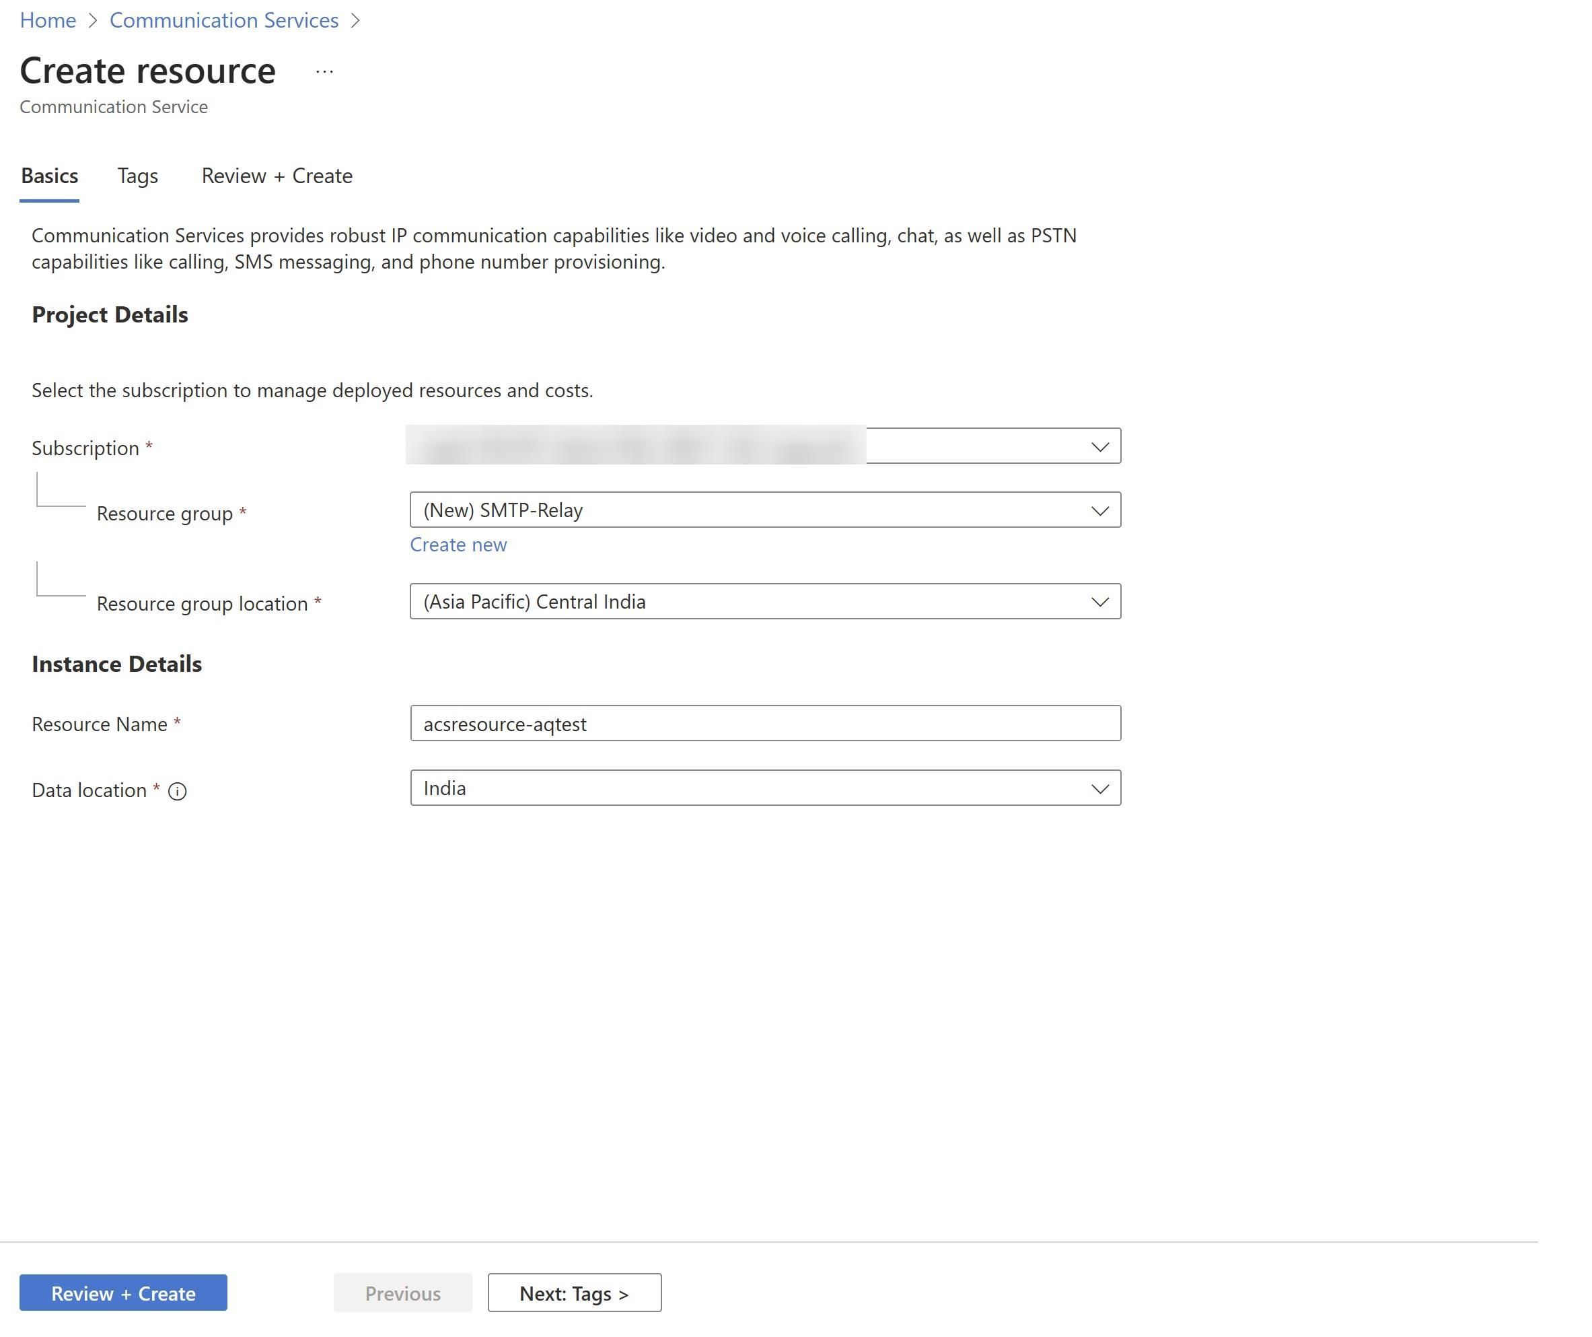The height and width of the screenshot is (1337, 1592).
Task: Click the info icon beside Data location
Action: pos(178,792)
